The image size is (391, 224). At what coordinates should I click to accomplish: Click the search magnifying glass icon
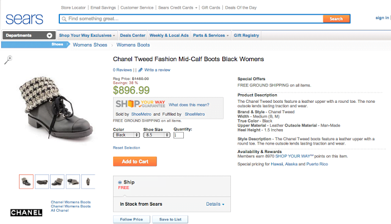point(64,19)
